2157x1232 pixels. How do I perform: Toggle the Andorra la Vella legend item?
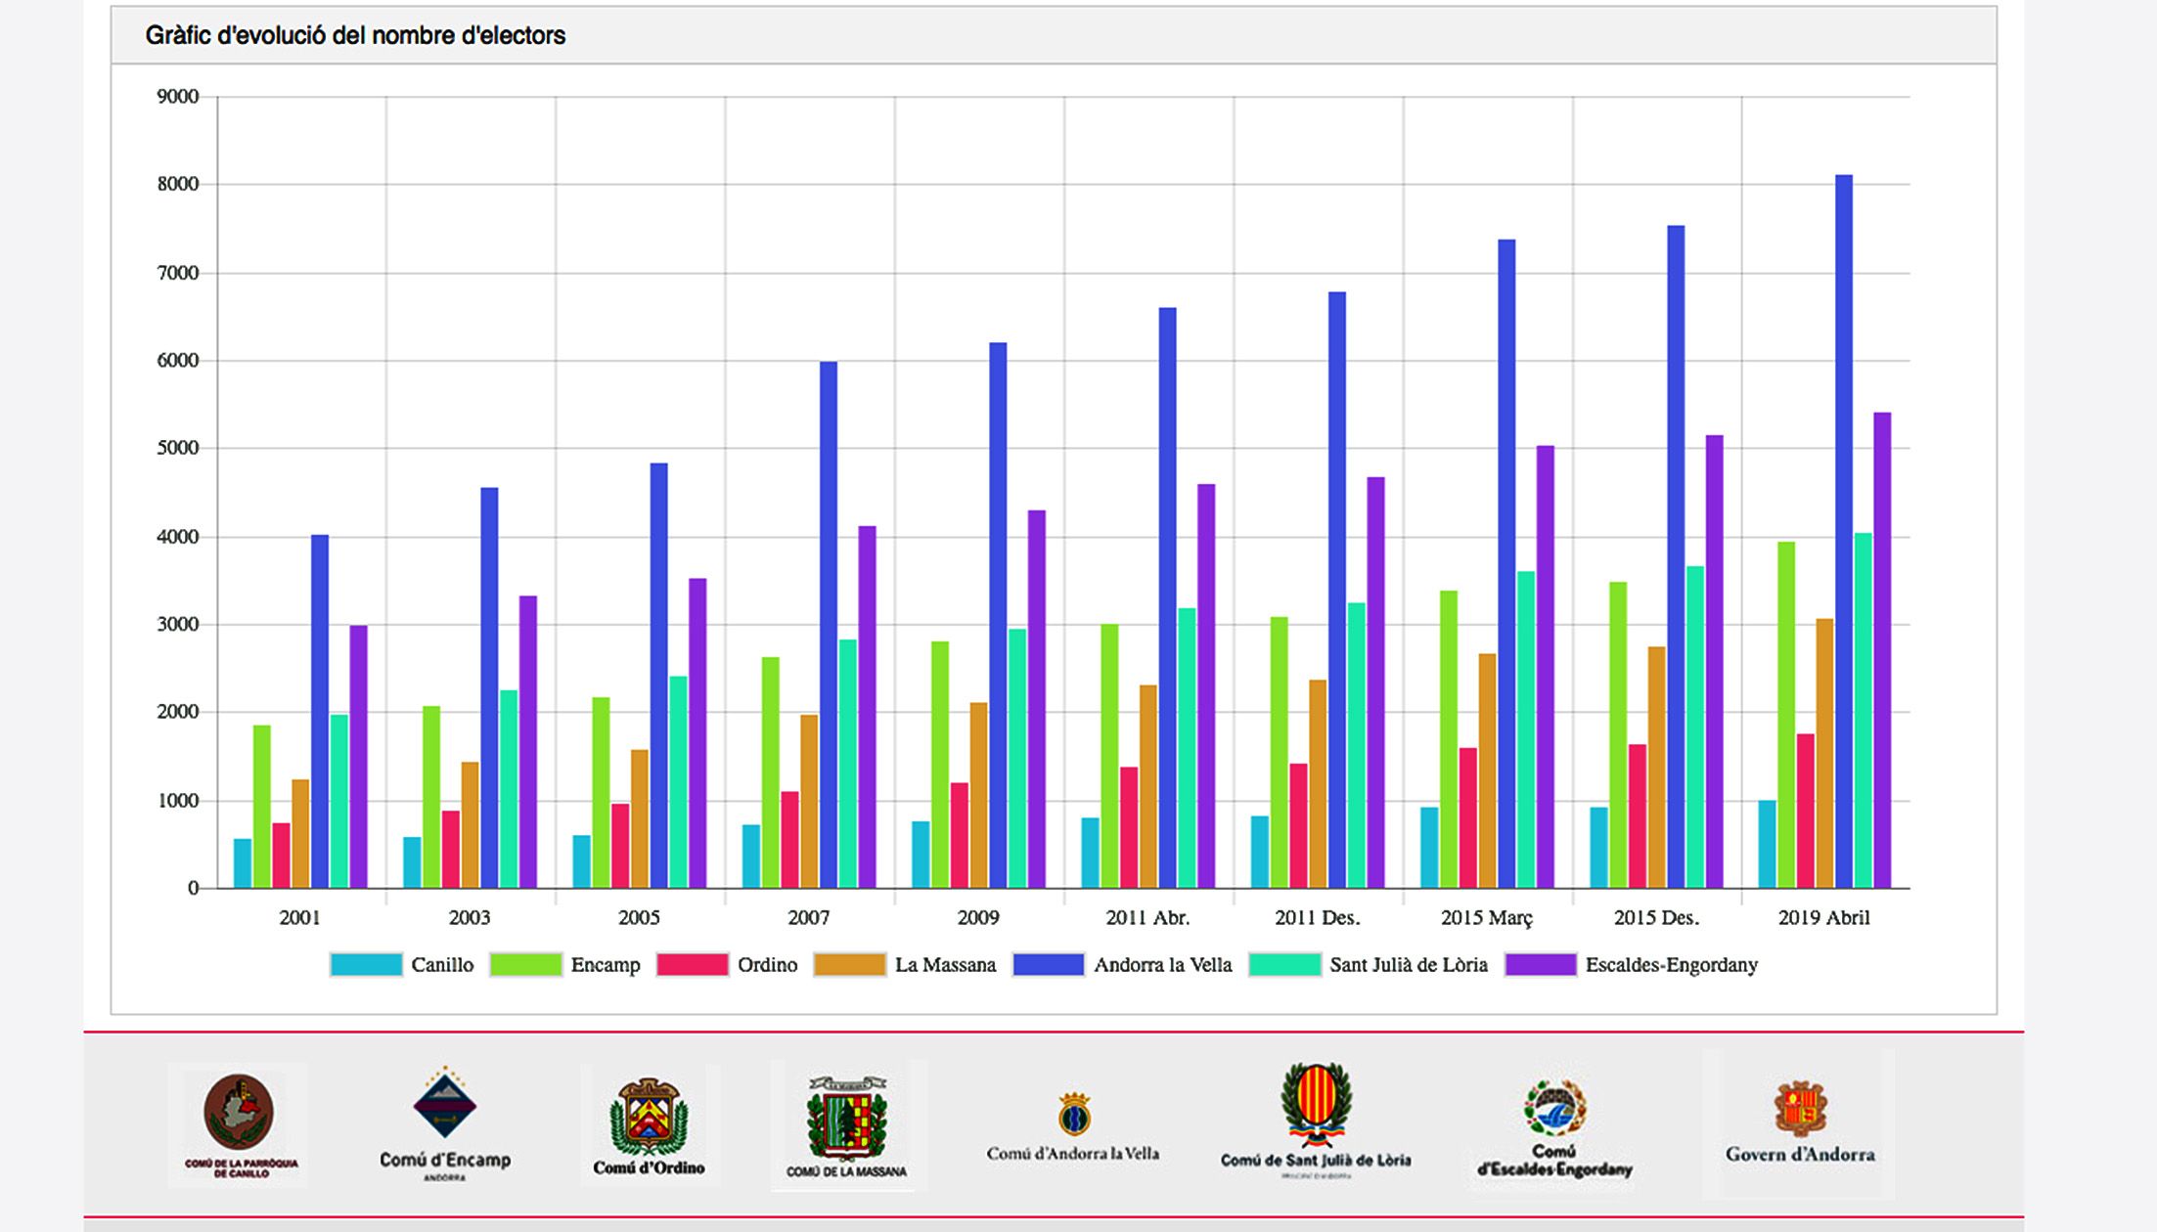coord(1049,965)
